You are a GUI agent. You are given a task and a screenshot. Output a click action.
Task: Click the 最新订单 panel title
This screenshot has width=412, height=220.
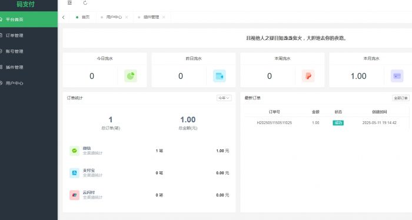252,98
